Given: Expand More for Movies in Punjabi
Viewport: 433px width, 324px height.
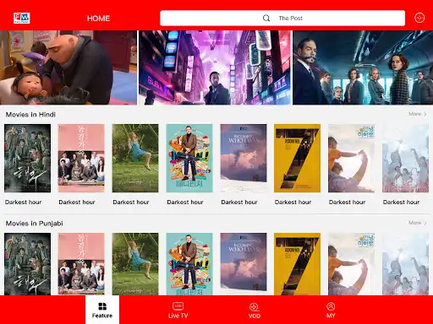Looking at the screenshot, I should (418, 223).
